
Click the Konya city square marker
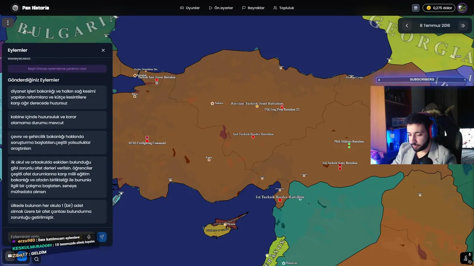(209, 160)
